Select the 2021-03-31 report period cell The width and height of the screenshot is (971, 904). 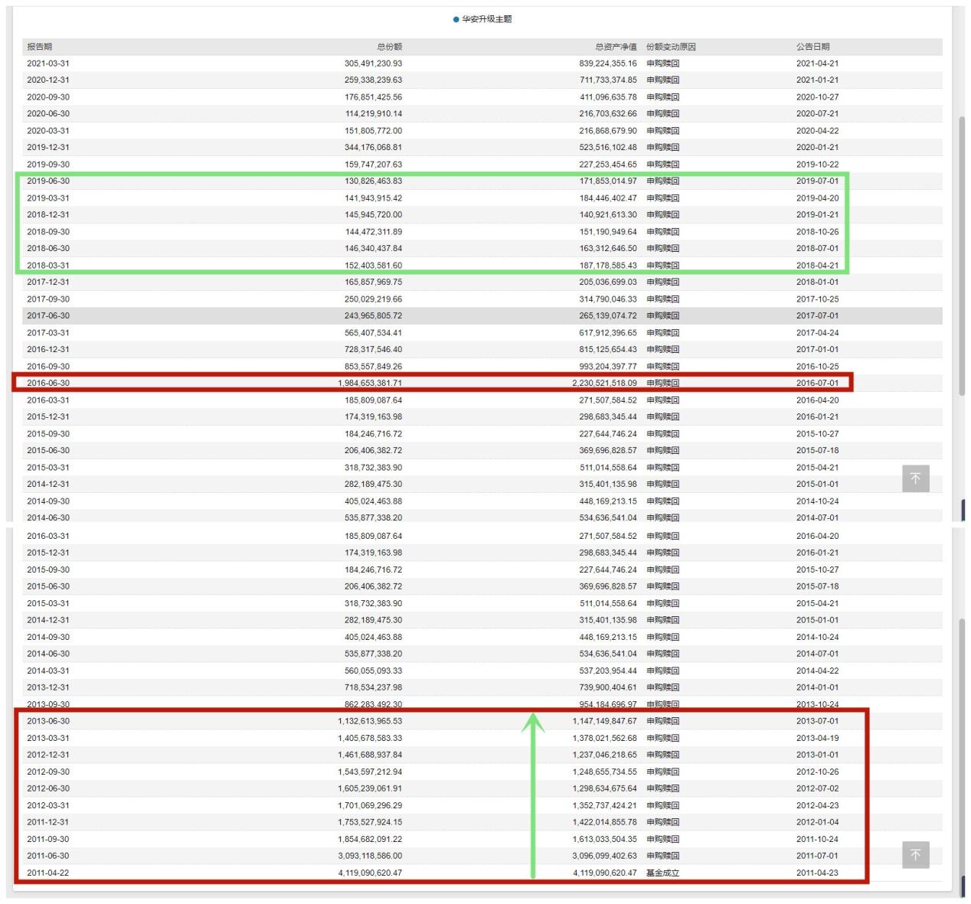(x=48, y=64)
